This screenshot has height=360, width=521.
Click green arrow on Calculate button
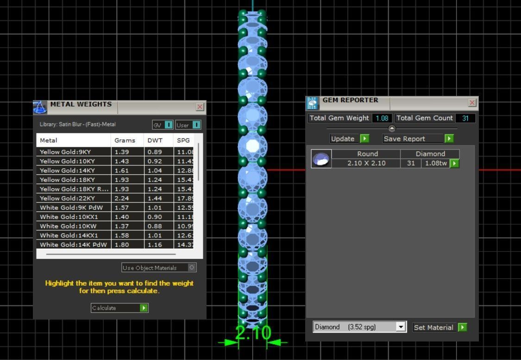144,308
